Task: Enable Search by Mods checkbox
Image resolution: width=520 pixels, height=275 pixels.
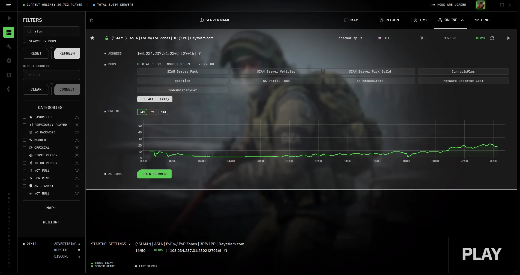Action: point(25,41)
